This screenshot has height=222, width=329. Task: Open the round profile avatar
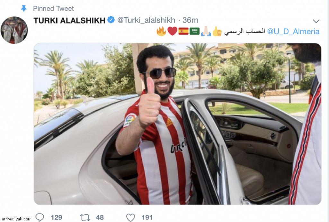[14, 30]
